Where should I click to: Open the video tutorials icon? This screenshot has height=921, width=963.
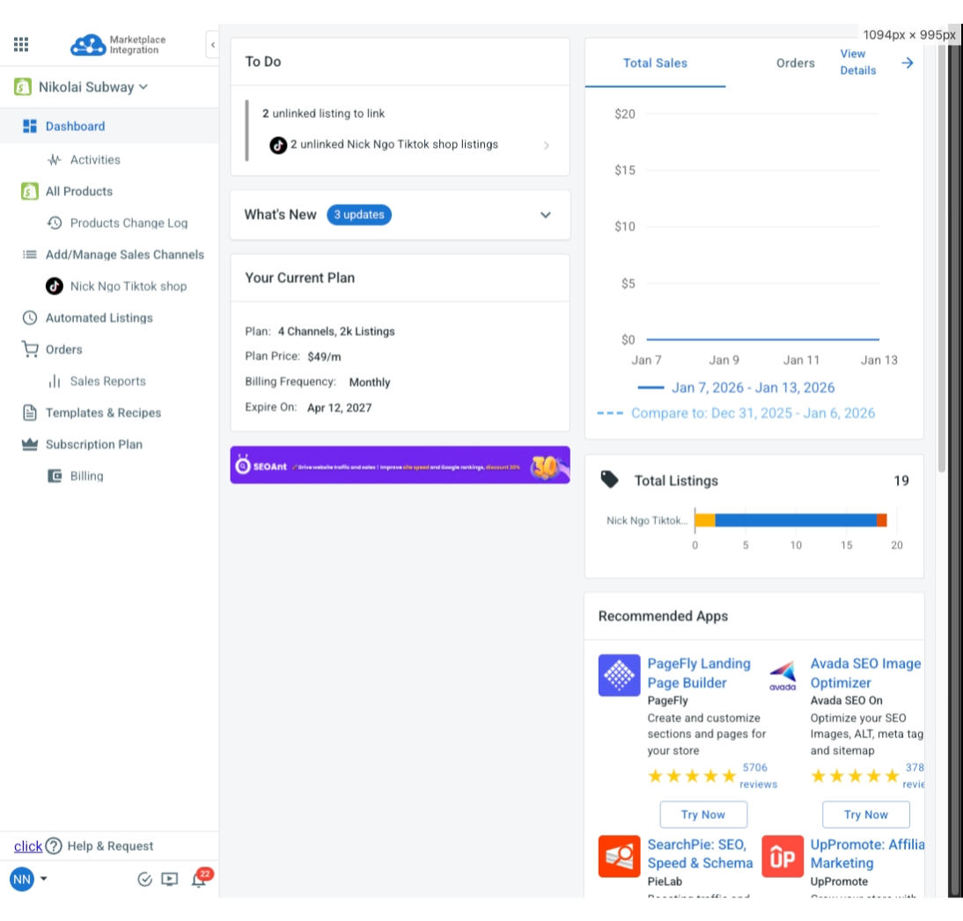click(x=170, y=880)
